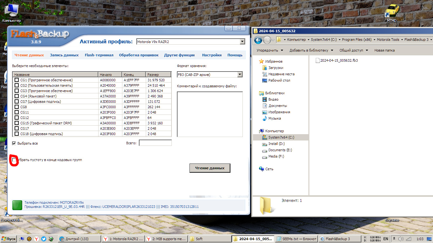Open the Общий доступ dropdown
Screen dimensions: 433x243
tap(354, 50)
